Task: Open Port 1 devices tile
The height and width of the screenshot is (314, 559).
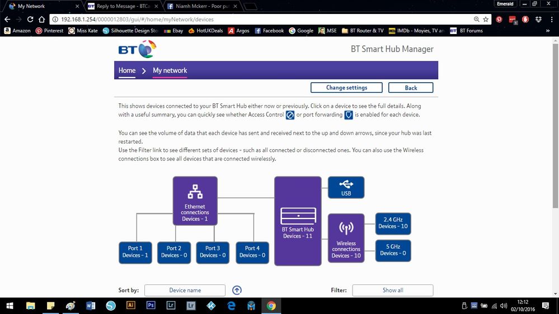Action: point(135,253)
